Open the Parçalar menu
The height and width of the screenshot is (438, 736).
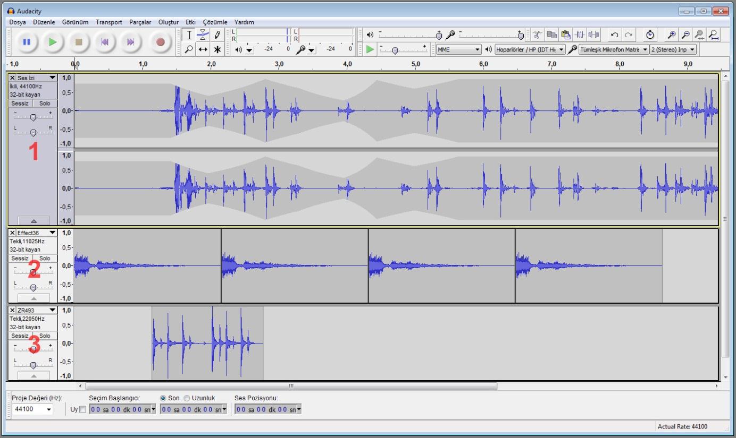click(141, 22)
